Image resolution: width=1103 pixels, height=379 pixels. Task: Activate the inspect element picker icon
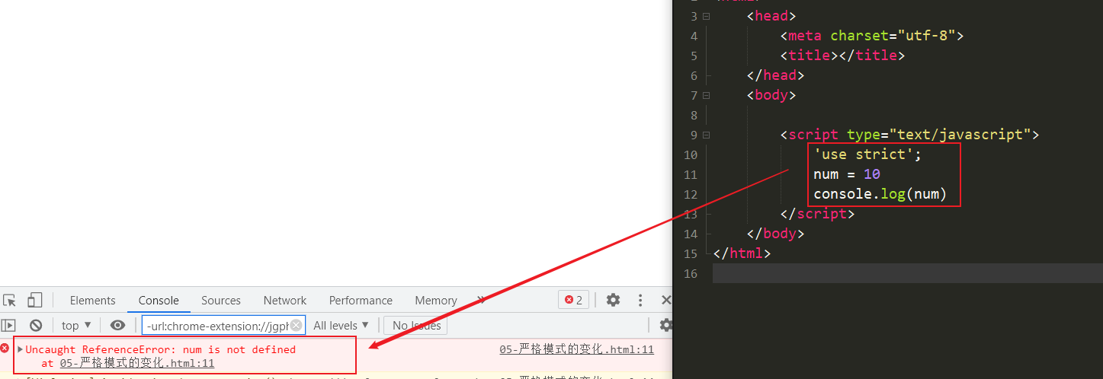9,300
